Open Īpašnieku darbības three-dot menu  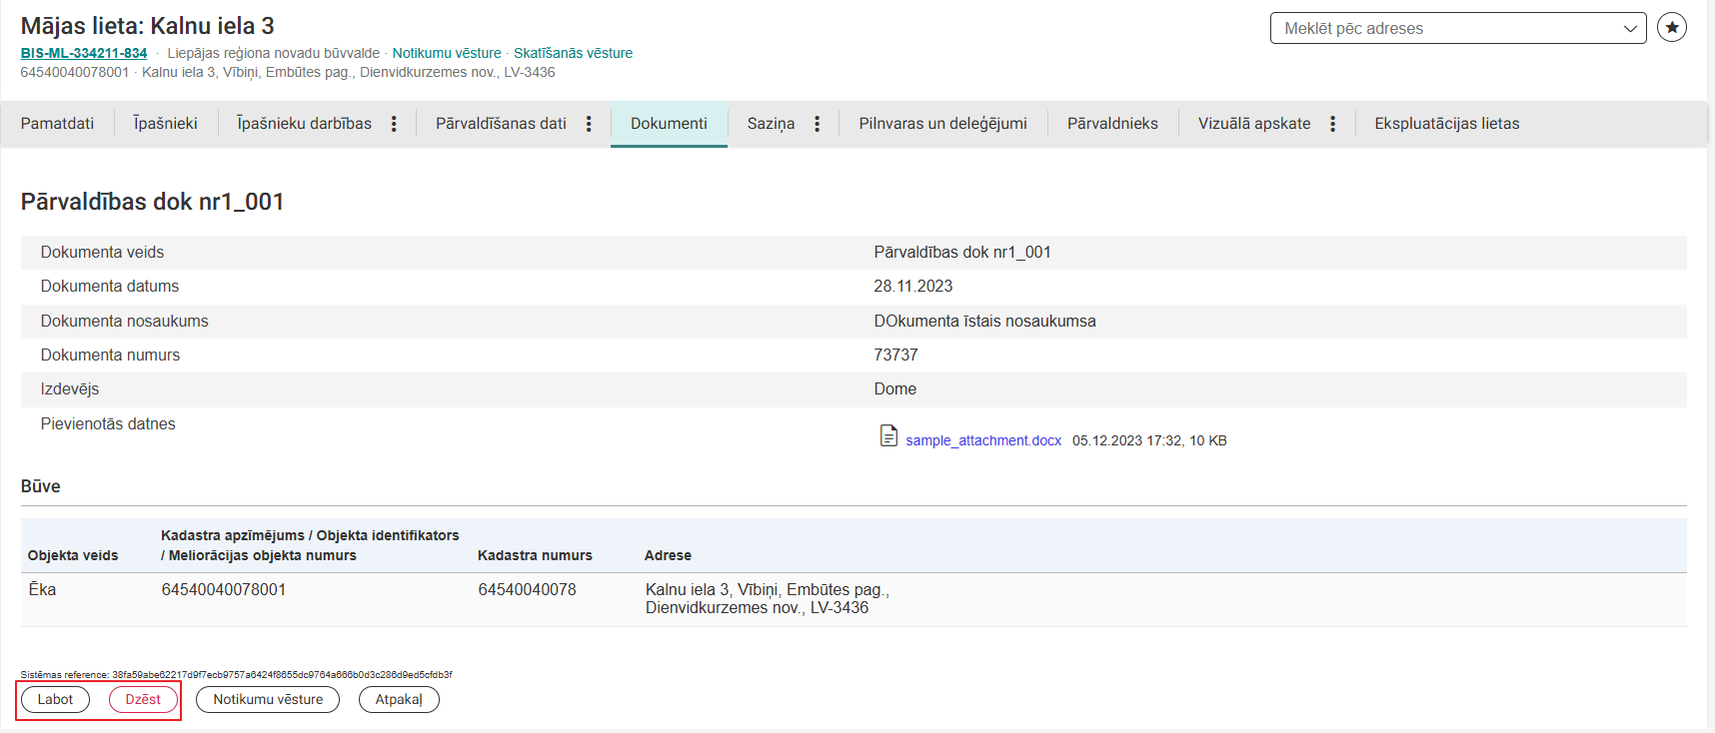(394, 124)
